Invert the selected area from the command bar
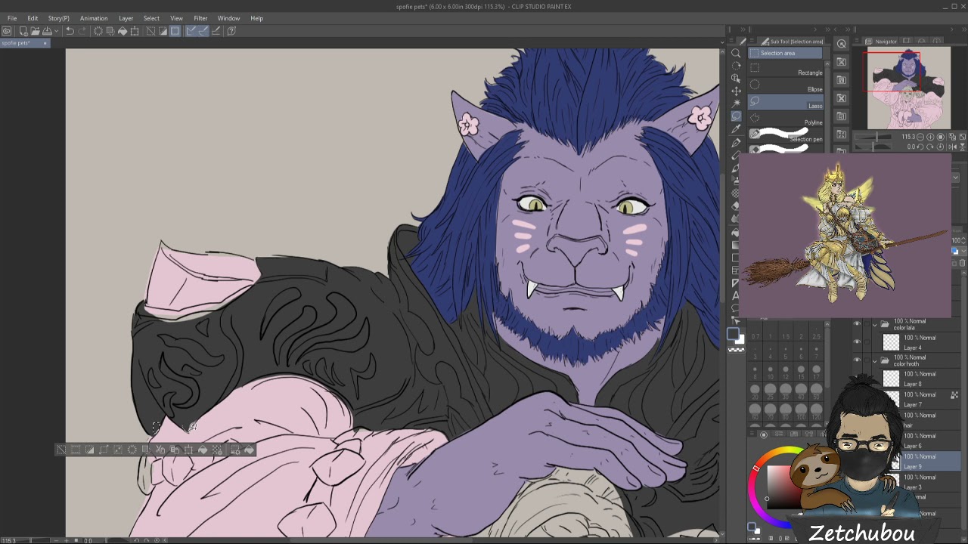 tap(163, 31)
